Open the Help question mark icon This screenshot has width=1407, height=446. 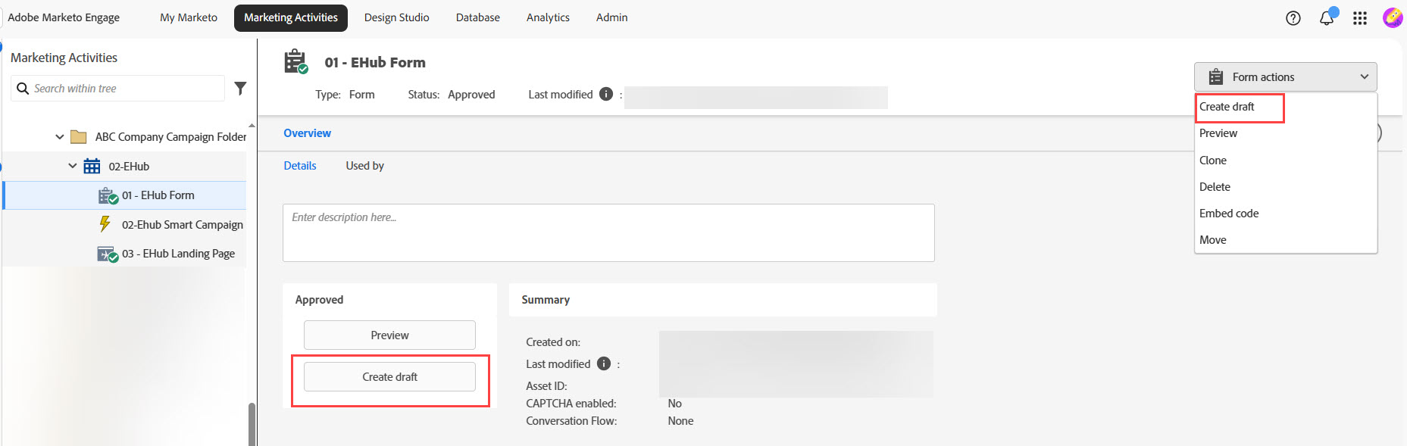pyautogui.click(x=1293, y=18)
